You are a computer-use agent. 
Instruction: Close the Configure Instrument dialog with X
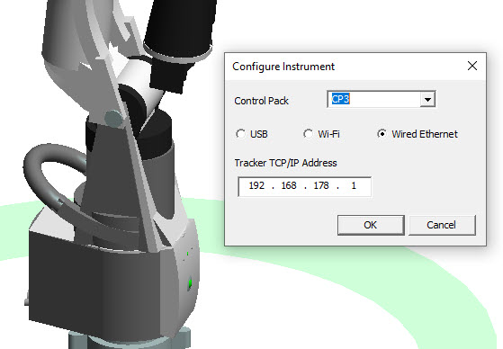[472, 66]
